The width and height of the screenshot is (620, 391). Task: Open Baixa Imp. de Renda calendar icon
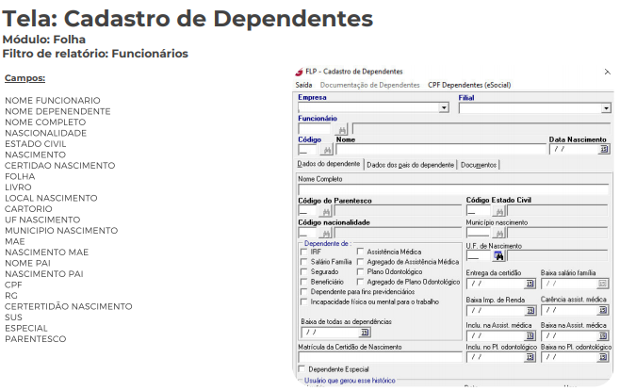click(530, 310)
